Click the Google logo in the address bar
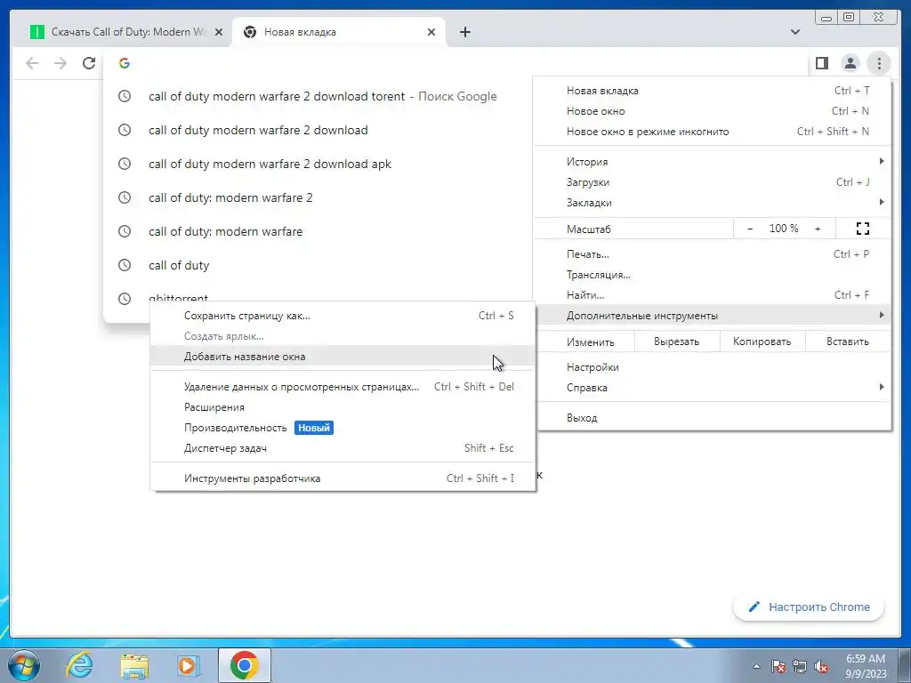Viewport: 911px width, 683px height. pyautogui.click(x=125, y=63)
